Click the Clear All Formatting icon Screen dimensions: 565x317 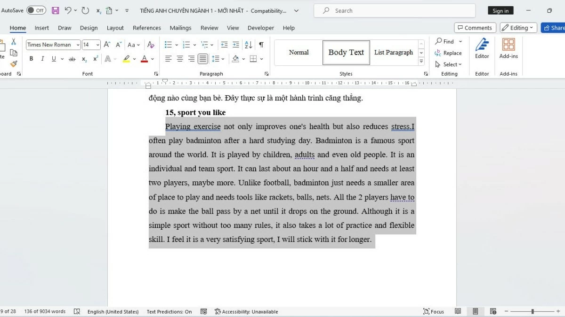(151, 45)
